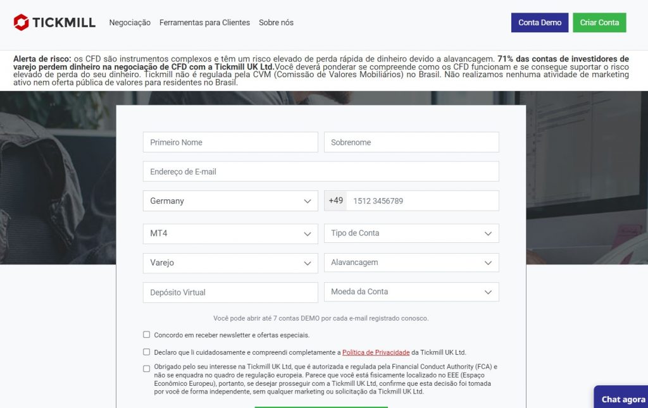Screen dimensions: 648x408
Task: Open the Chat agora widget
Action: tap(621, 397)
